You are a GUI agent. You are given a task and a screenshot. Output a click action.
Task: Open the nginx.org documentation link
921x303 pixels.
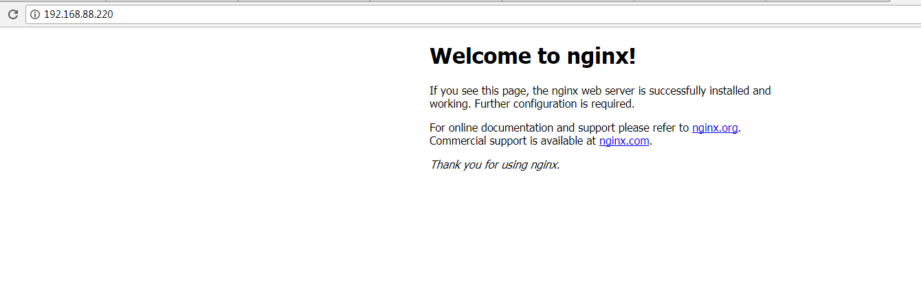[715, 128]
